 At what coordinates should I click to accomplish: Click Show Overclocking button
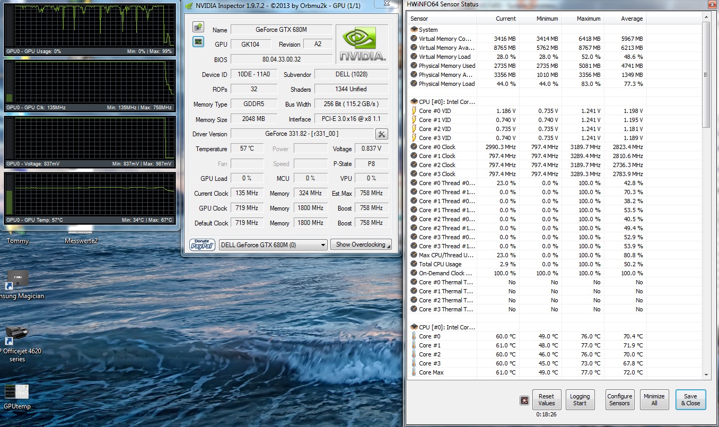tap(361, 245)
